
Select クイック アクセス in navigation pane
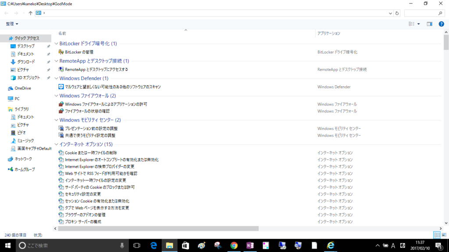pos(26,38)
